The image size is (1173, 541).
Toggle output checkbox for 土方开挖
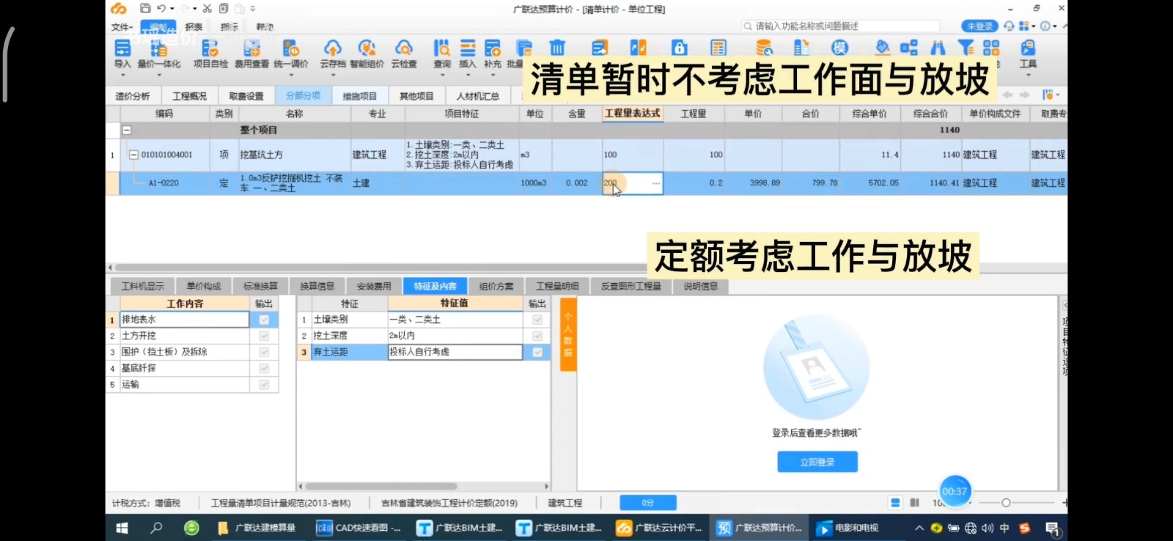(264, 336)
